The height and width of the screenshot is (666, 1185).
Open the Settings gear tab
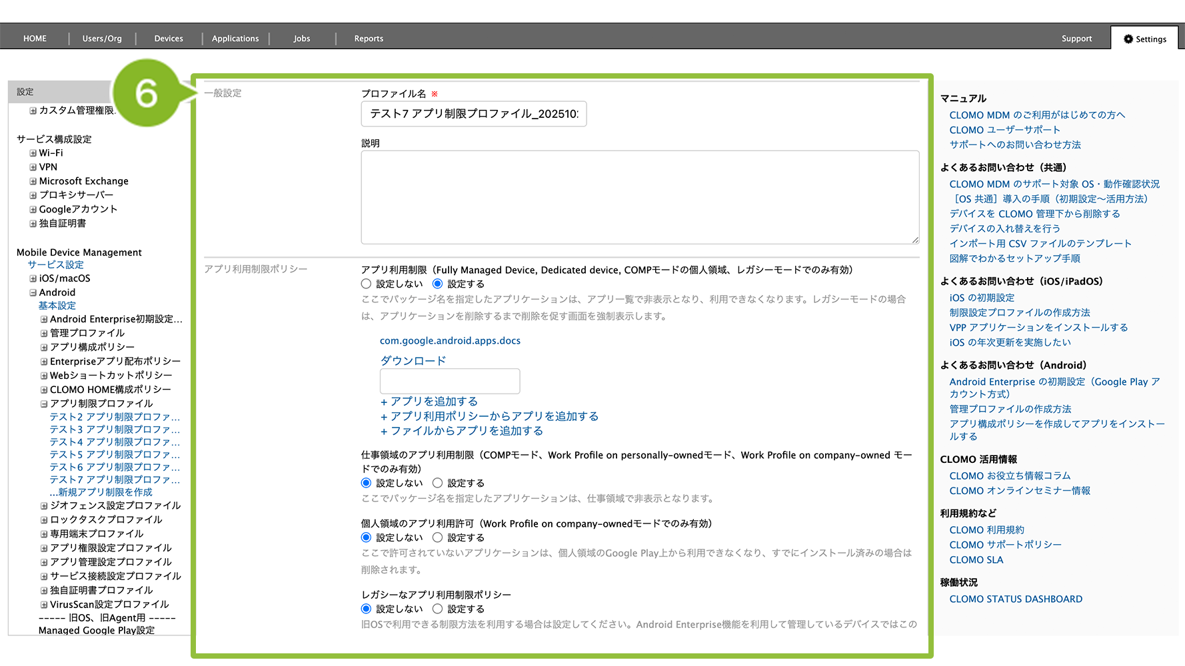[1144, 39]
